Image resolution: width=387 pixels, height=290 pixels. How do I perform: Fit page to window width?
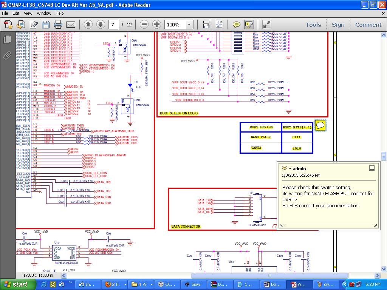[x=206, y=25]
